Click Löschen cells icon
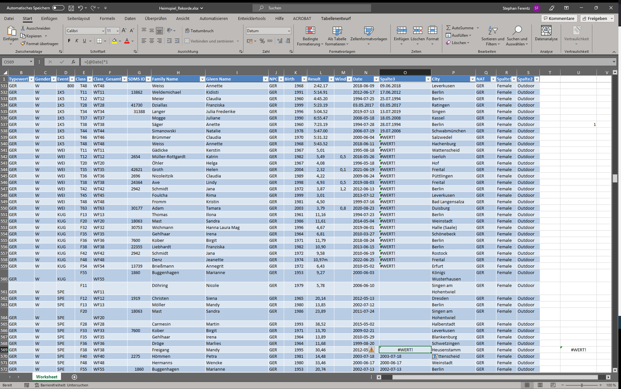This screenshot has height=389, width=621. coord(418,31)
